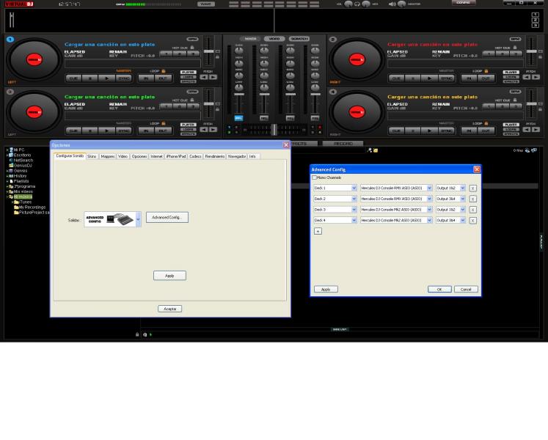Turn channel 2 low EQ knob

click(264, 87)
